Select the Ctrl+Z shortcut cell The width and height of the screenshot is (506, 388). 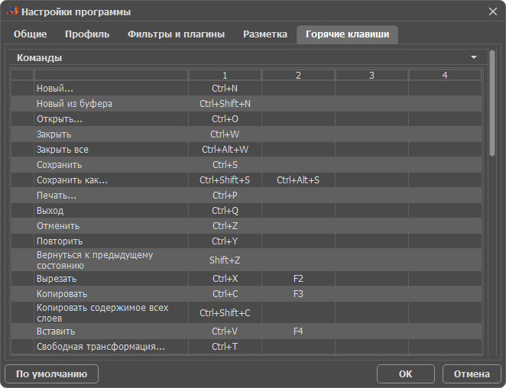tap(225, 226)
